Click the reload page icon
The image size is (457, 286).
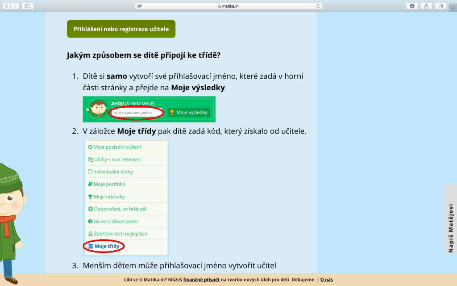(318, 6)
